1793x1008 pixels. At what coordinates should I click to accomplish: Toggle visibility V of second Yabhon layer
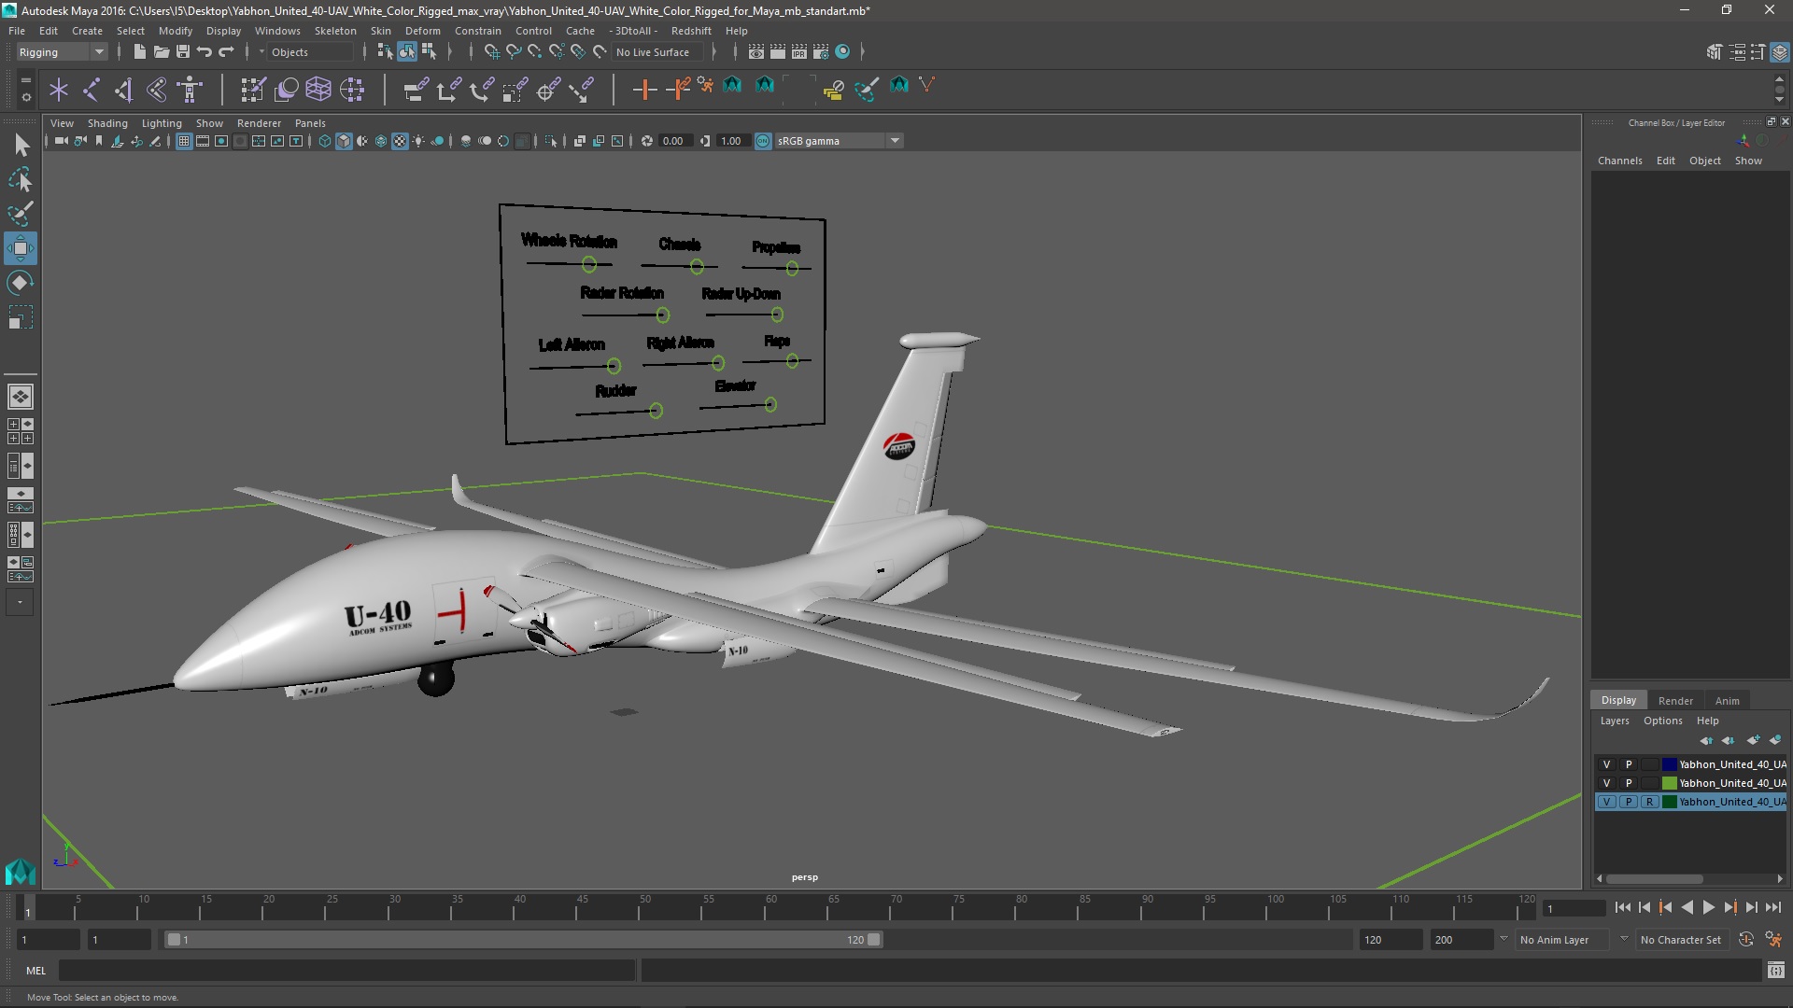(1606, 783)
